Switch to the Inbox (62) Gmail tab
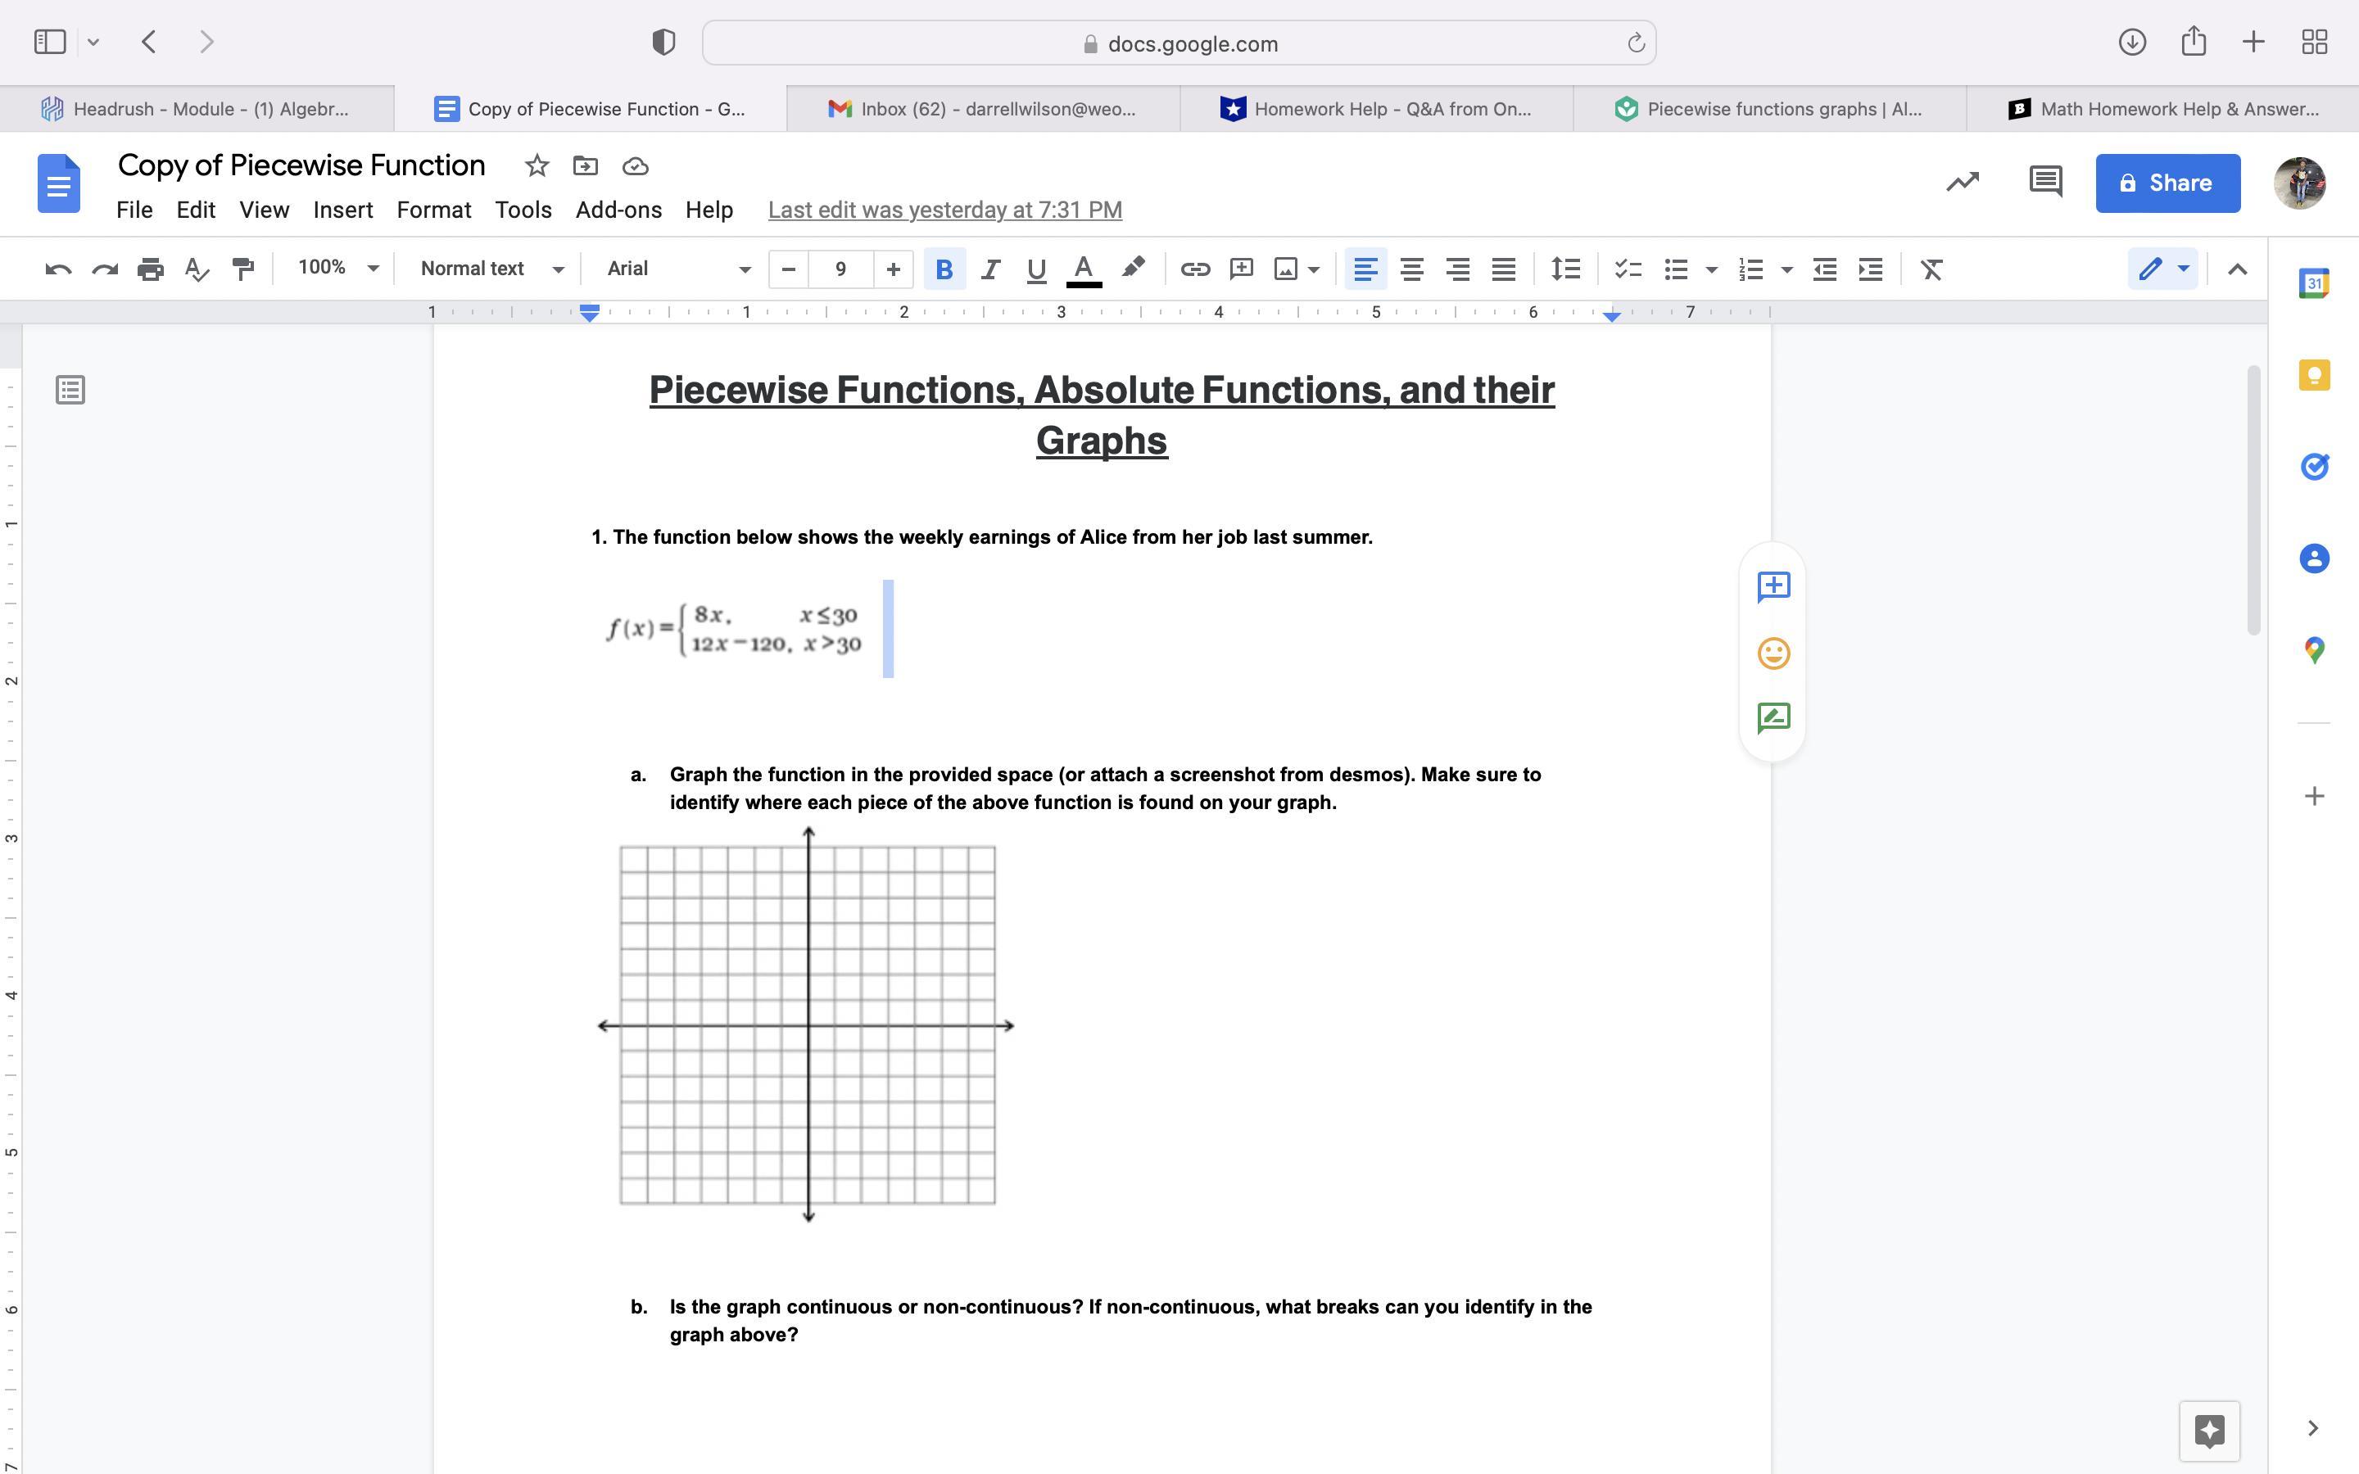Screen dimensions: 2359x1474 [983, 109]
